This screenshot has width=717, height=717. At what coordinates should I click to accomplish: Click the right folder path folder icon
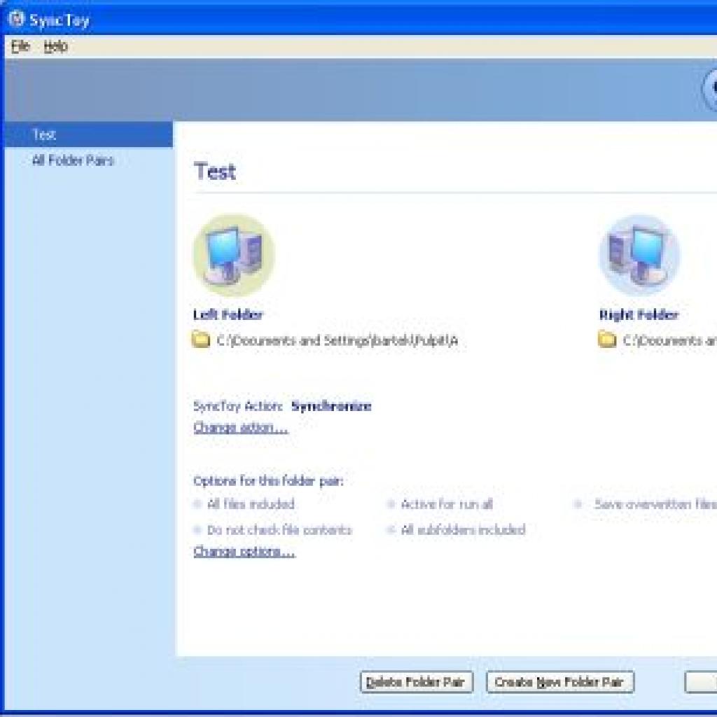(x=607, y=340)
